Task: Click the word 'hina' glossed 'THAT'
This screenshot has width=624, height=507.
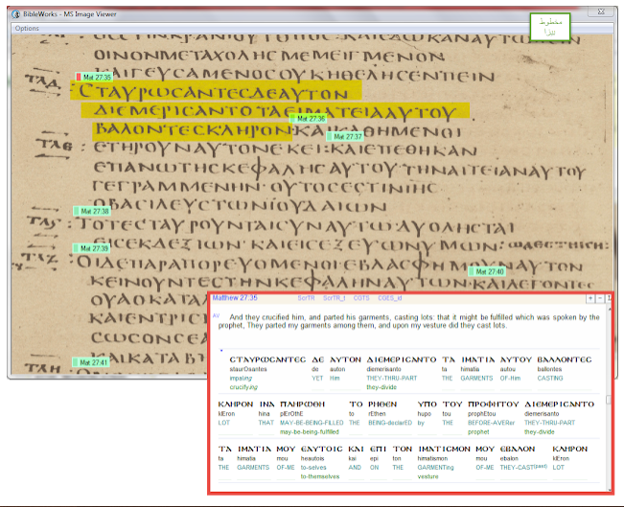Action: (x=264, y=414)
